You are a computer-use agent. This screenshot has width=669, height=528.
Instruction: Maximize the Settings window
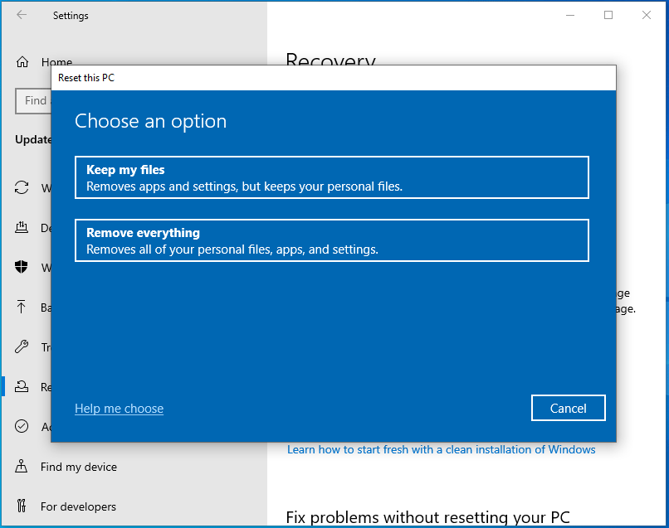point(608,16)
